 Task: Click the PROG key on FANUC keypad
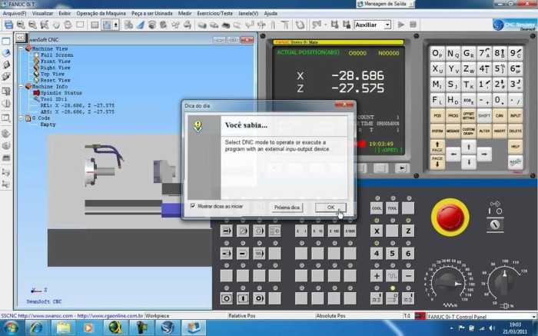coord(453,116)
